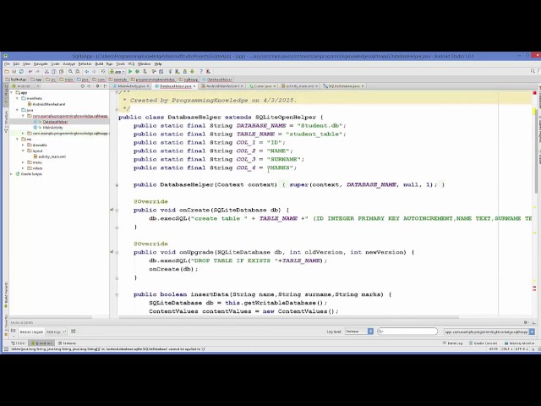Click the editor horizontal scrollbar

click(x=288, y=317)
